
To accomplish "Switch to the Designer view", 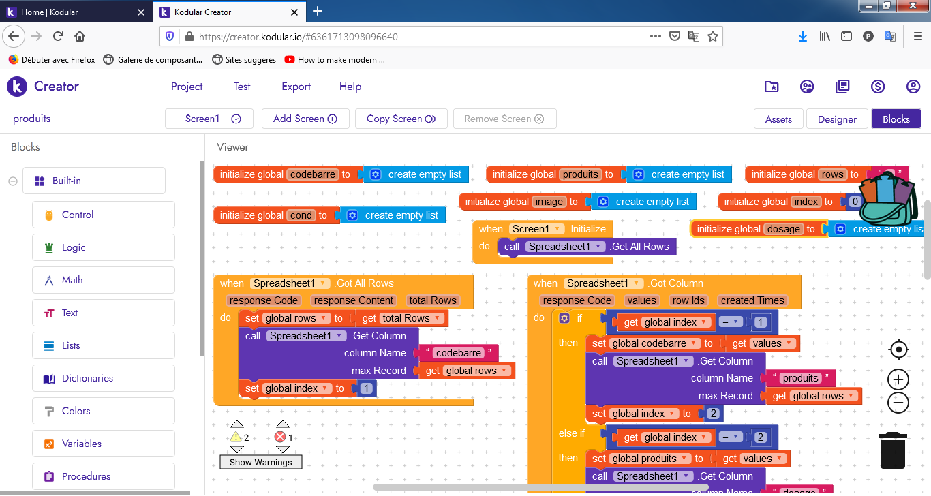I will coord(837,119).
